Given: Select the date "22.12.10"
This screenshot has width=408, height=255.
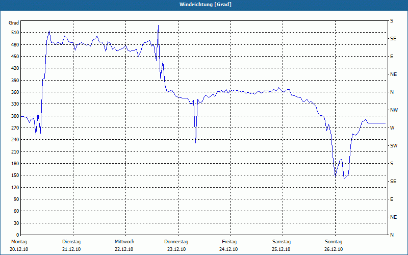Looking at the screenshot, I should (124, 249).
